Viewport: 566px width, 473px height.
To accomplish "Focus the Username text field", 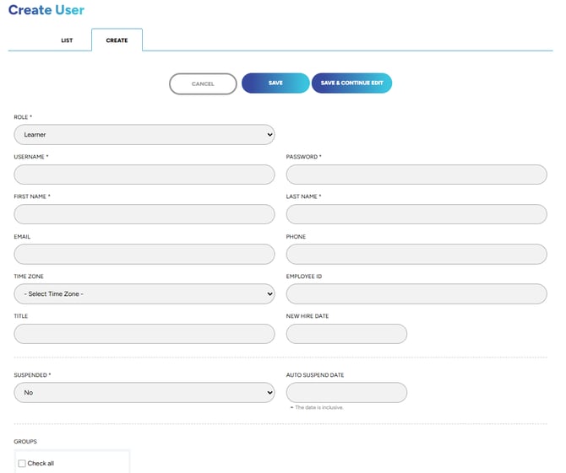I will click(x=144, y=175).
